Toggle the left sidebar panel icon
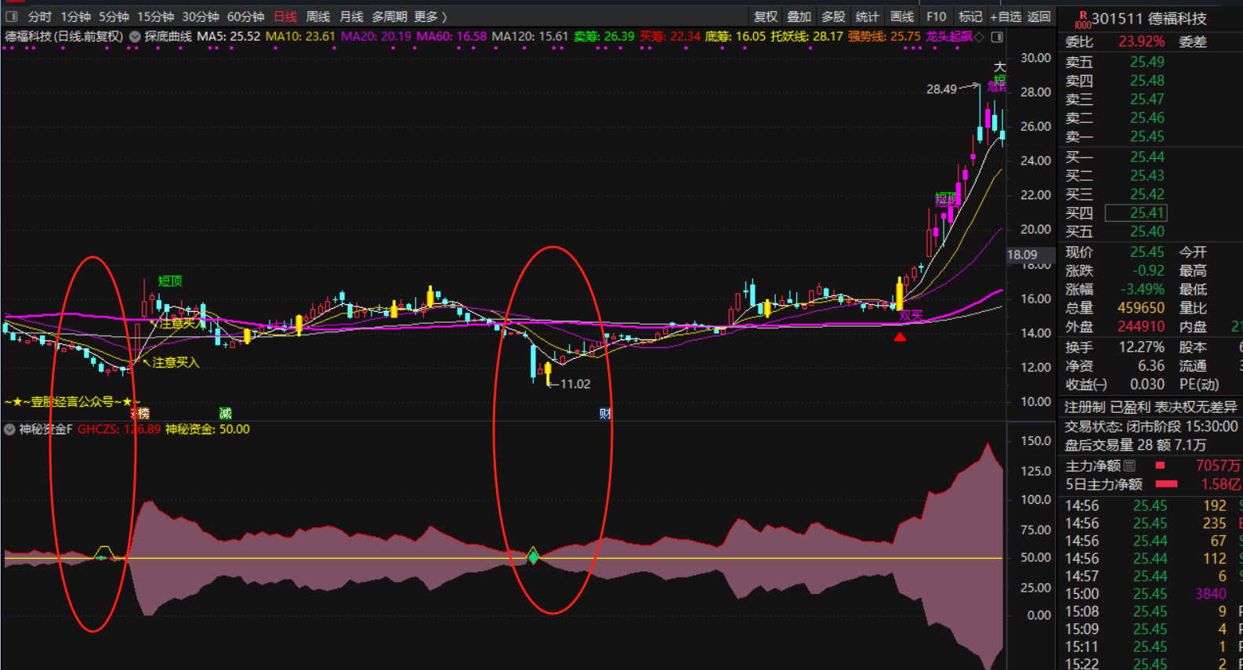 pyautogui.click(x=12, y=16)
